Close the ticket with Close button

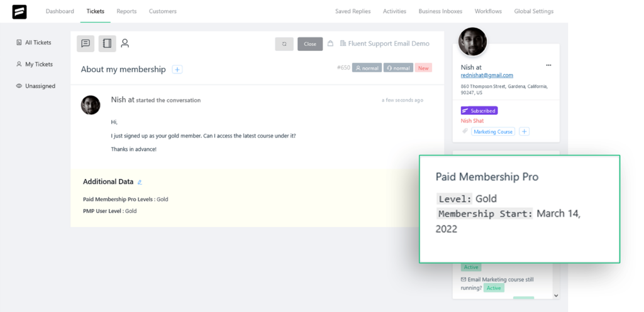[x=310, y=44]
